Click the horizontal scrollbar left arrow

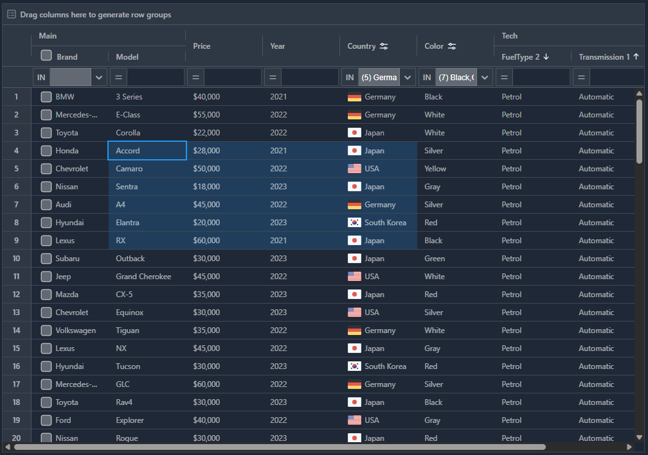click(8, 447)
